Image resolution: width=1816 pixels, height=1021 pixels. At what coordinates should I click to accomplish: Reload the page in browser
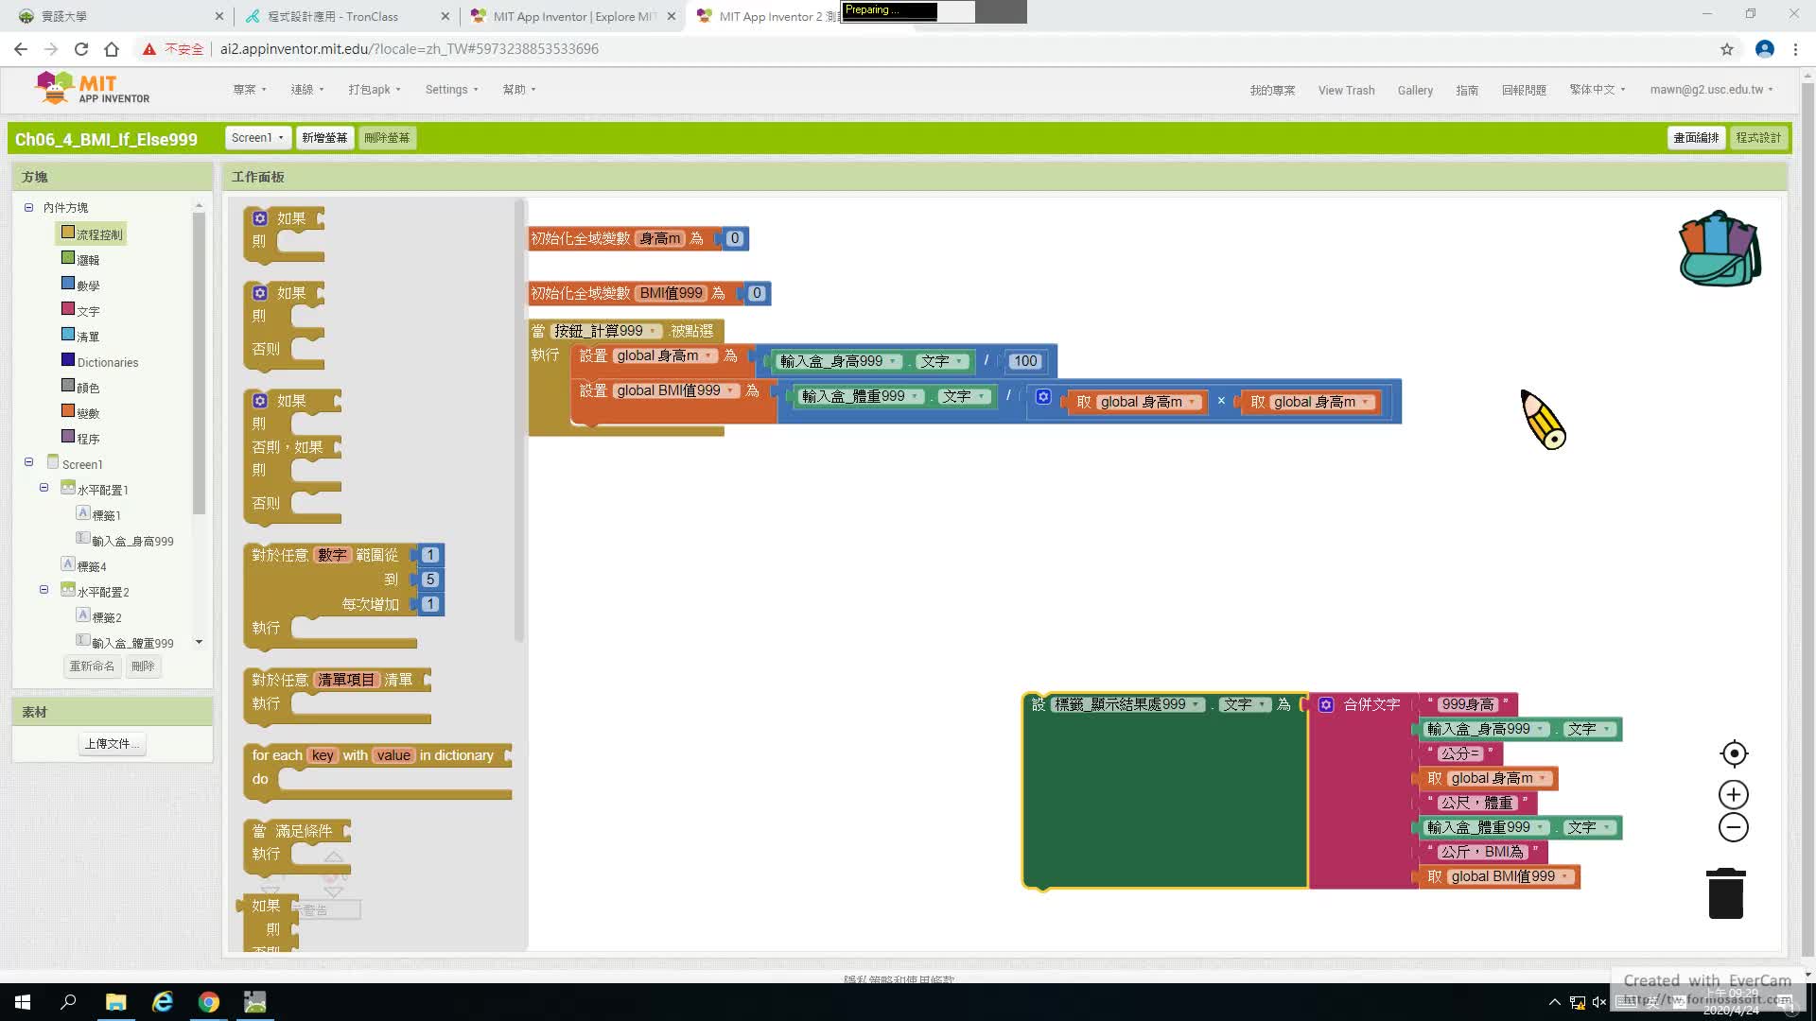tap(81, 49)
